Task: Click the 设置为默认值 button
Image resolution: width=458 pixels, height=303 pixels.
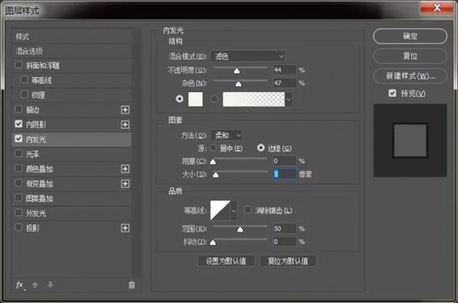Action: 226,261
